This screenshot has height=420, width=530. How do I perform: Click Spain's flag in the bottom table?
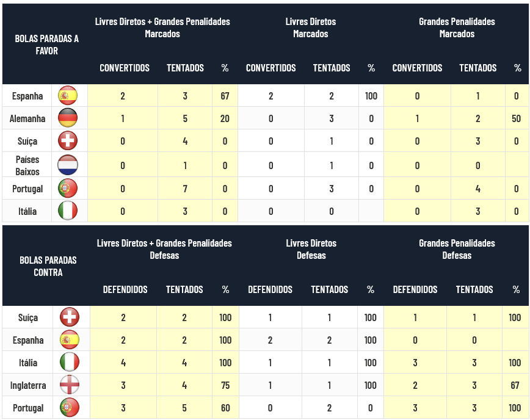click(x=70, y=339)
